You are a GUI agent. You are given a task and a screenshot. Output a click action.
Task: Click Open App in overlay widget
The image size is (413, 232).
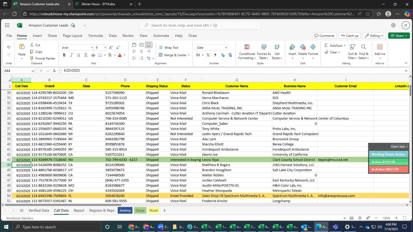click(399, 146)
